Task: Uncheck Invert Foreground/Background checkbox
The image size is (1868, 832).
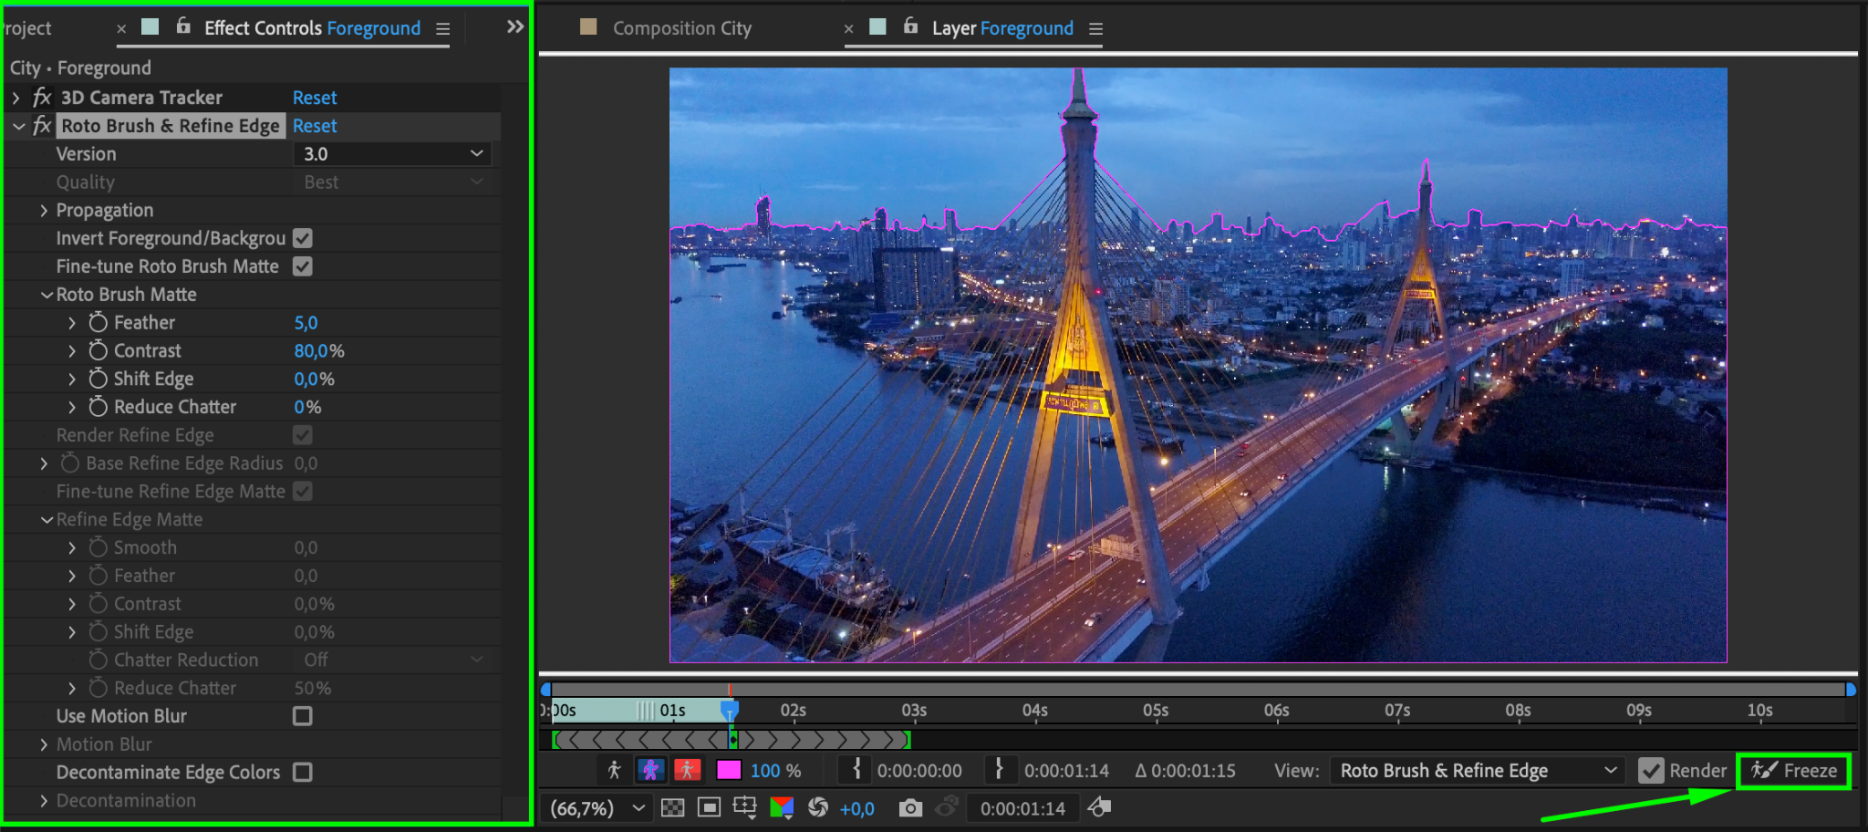Action: pyautogui.click(x=303, y=238)
